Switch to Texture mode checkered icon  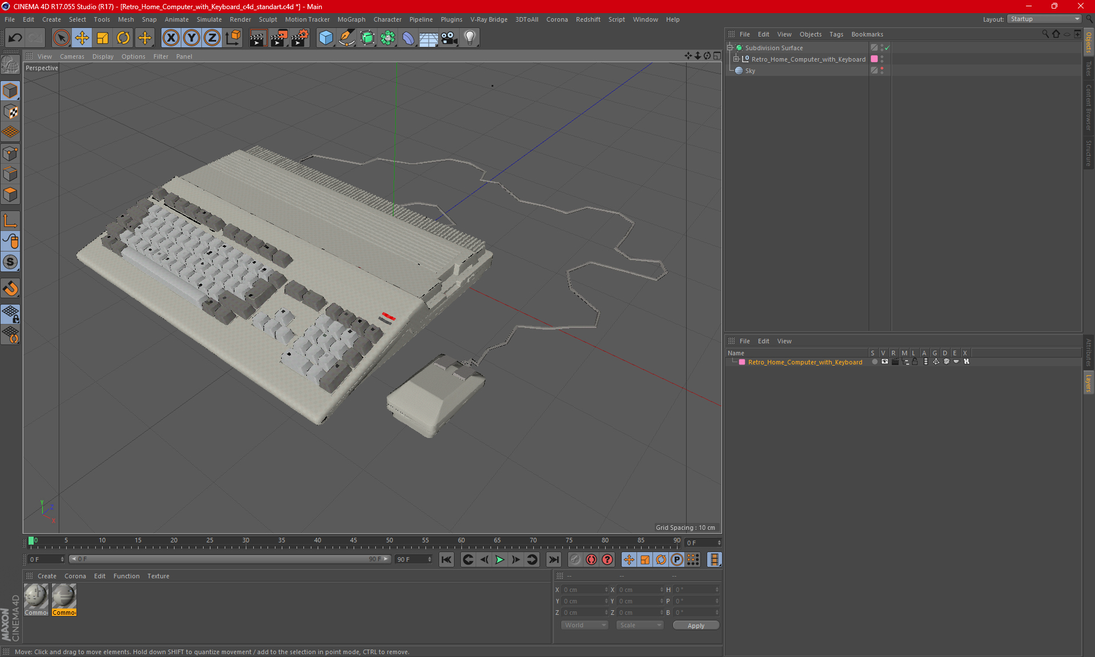coord(10,111)
